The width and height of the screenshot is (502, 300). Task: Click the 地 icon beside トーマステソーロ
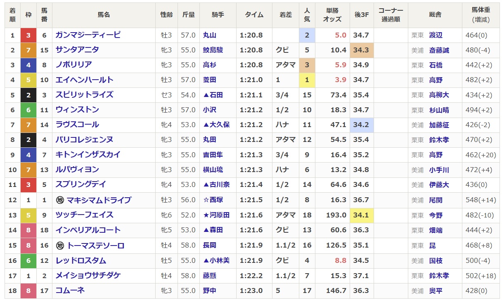tap(60, 246)
